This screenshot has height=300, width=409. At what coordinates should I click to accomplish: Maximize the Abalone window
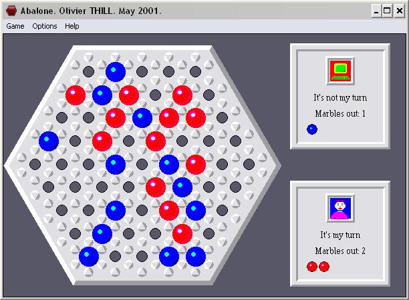click(x=387, y=11)
